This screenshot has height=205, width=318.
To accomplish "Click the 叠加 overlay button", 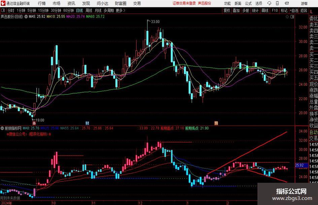I will click(x=236, y=10).
